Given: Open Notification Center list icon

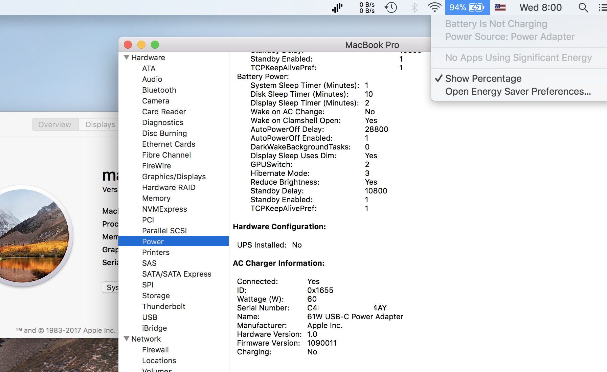Looking at the screenshot, I should click(x=603, y=7).
